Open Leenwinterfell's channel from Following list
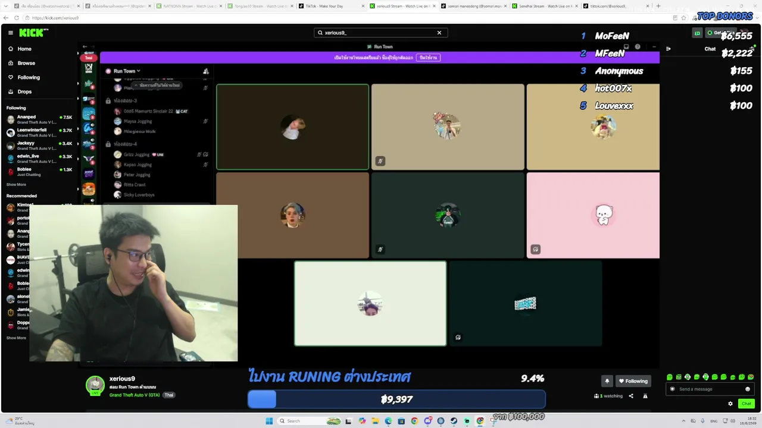Viewport: 762px width, 428px height. (x=39, y=133)
